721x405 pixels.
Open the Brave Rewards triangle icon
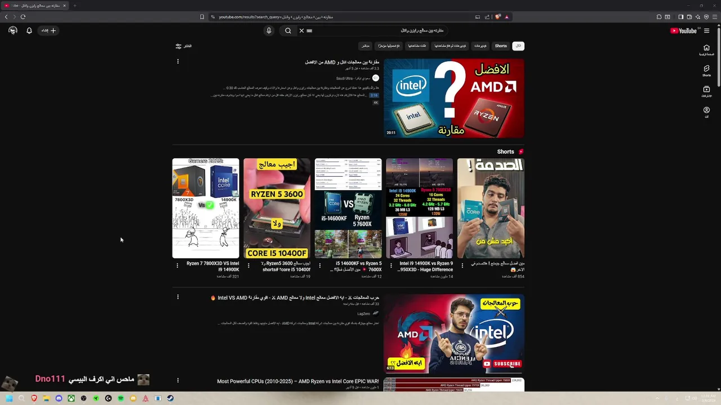[506, 17]
